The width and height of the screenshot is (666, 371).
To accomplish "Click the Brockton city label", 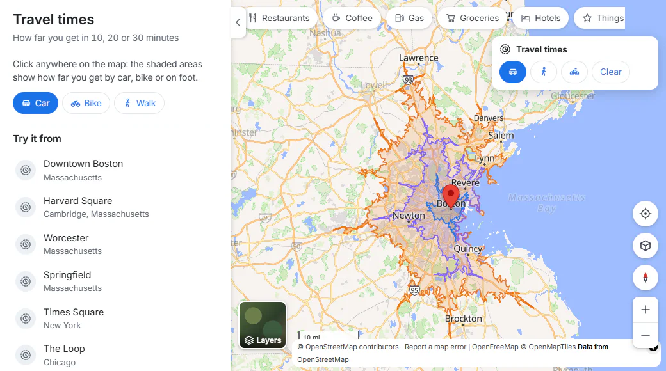I will pyautogui.click(x=464, y=319).
